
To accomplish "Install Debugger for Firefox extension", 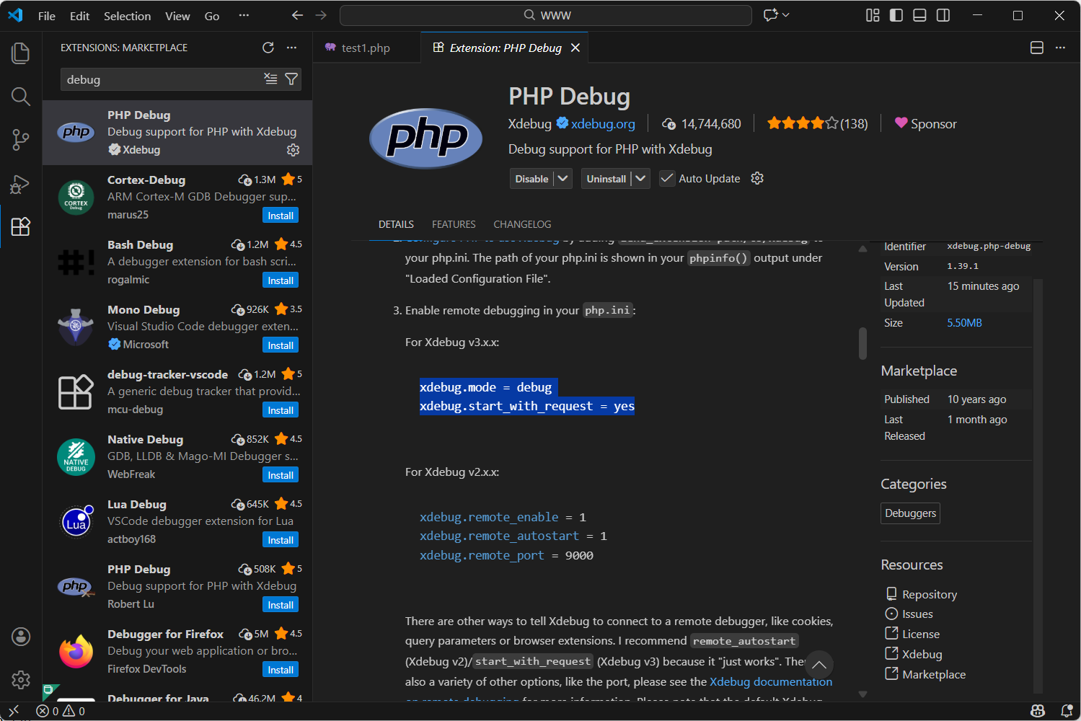I will pyautogui.click(x=281, y=670).
